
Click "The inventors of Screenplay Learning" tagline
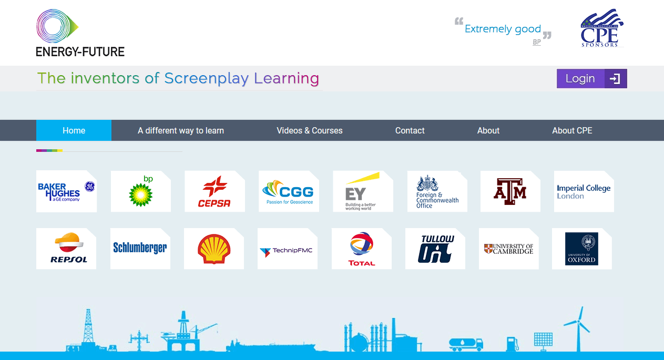pos(178,78)
